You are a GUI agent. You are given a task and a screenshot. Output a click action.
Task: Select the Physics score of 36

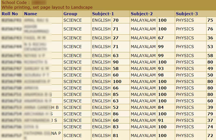click(x=210, y=38)
